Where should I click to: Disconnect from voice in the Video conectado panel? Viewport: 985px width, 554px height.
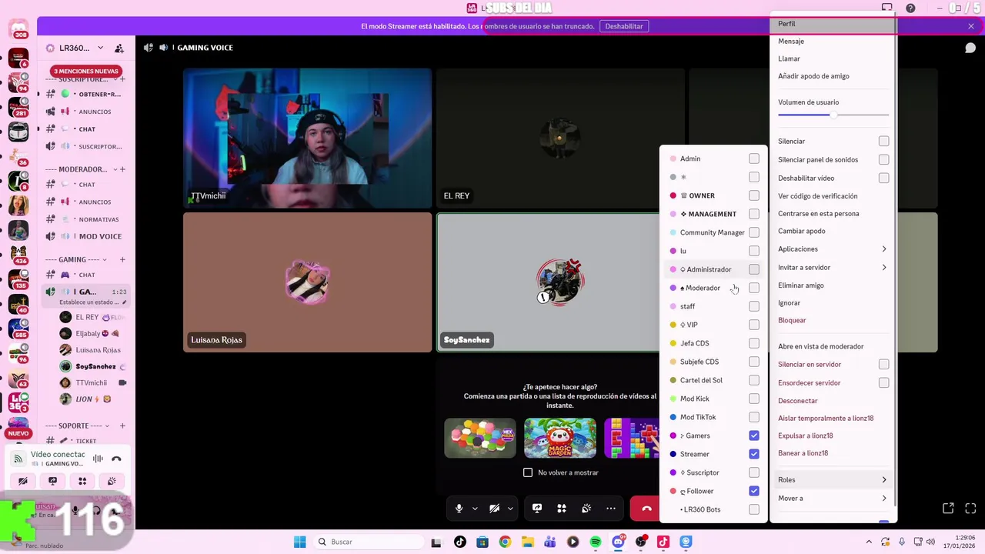pos(116,459)
